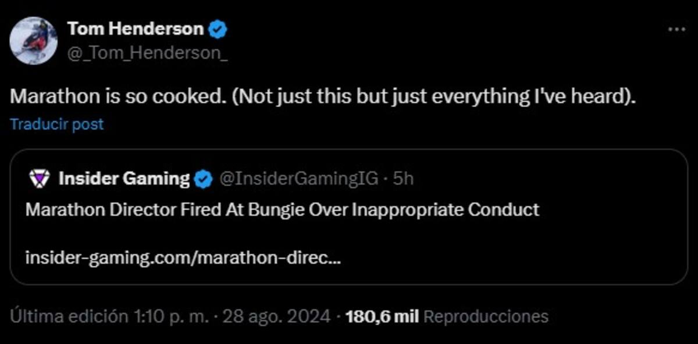Open the Insider Gaming account name
The height and width of the screenshot is (344, 698).
tap(124, 178)
